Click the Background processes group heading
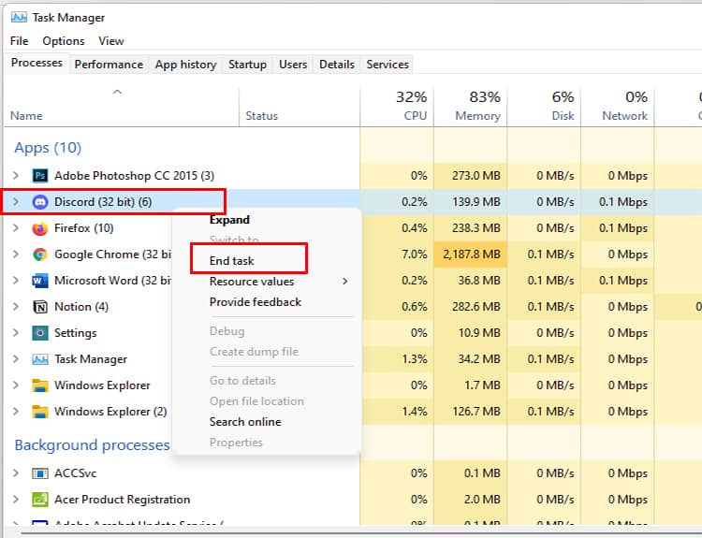Image resolution: width=702 pixels, height=538 pixels. click(x=93, y=444)
